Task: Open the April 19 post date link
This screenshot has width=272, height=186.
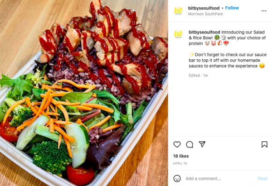Action: (180, 163)
